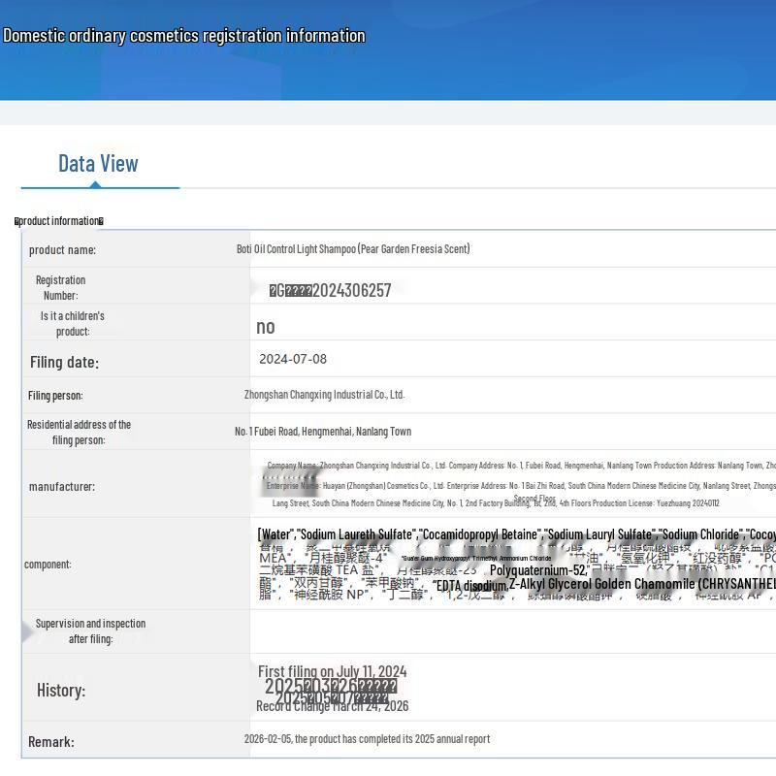Select the ingredient 'Polyquaternium-52'
Viewport: 776px width, 776px height.
click(538, 570)
